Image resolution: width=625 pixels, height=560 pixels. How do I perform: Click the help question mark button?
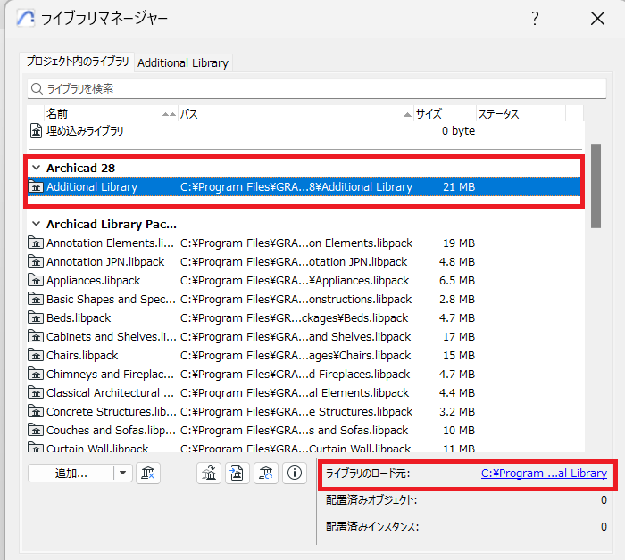[535, 19]
